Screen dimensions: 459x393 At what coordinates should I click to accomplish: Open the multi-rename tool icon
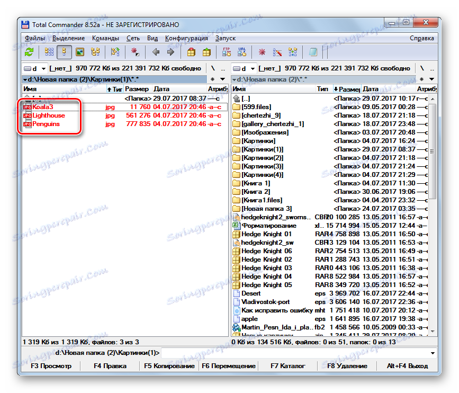(x=277, y=52)
